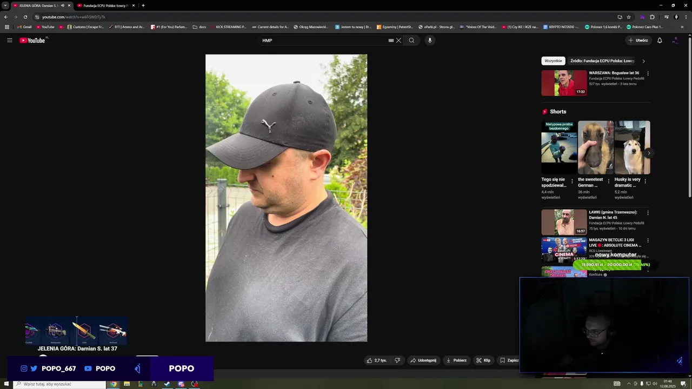The image size is (692, 389).
Task: Open docs bookmark folder
Action: tap(199, 26)
